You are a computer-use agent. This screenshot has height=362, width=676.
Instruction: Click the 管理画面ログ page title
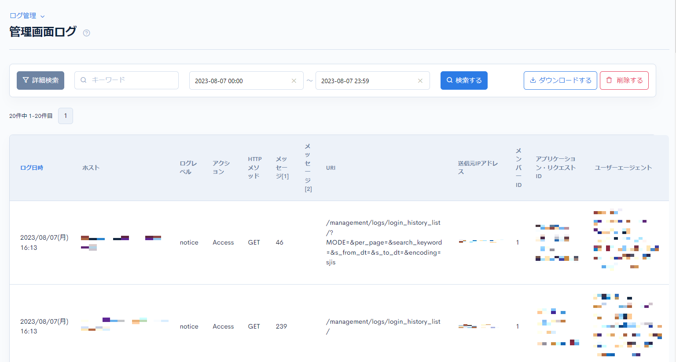[43, 32]
